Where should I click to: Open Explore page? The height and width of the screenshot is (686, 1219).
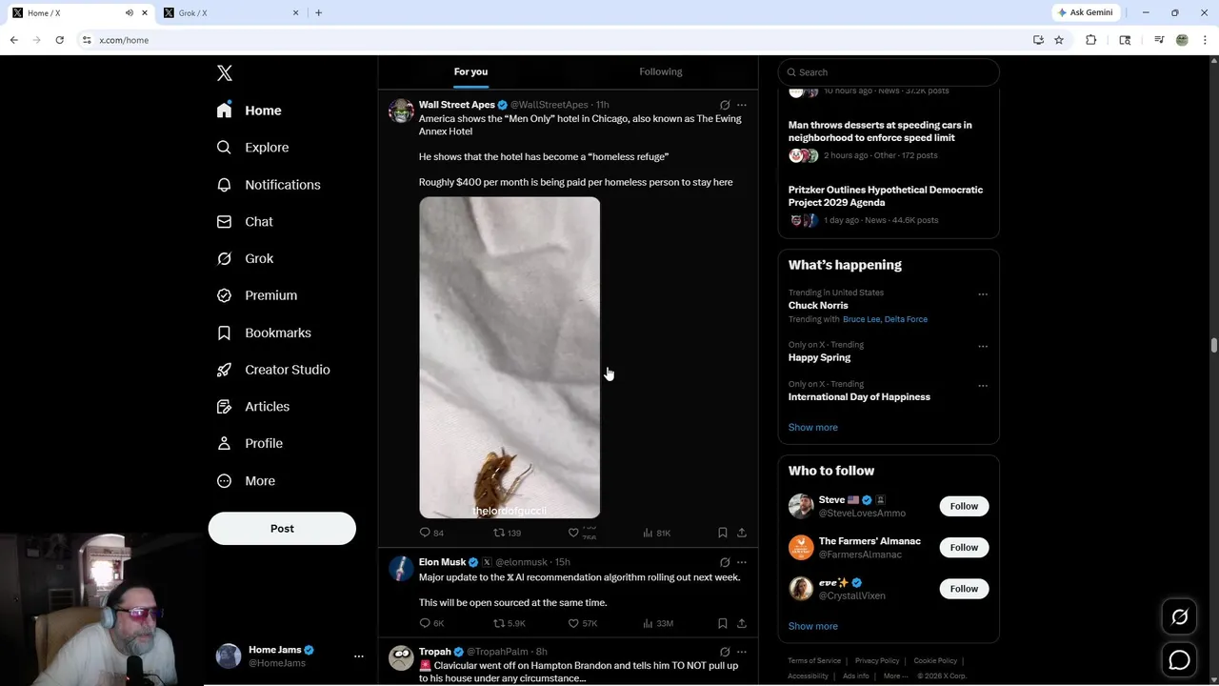(x=252, y=148)
